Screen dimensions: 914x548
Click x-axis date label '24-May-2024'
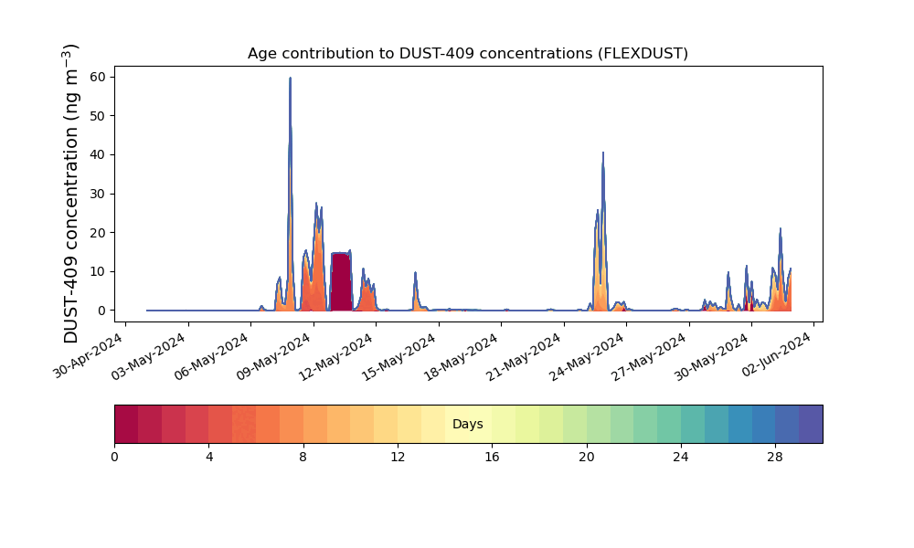(x=590, y=355)
